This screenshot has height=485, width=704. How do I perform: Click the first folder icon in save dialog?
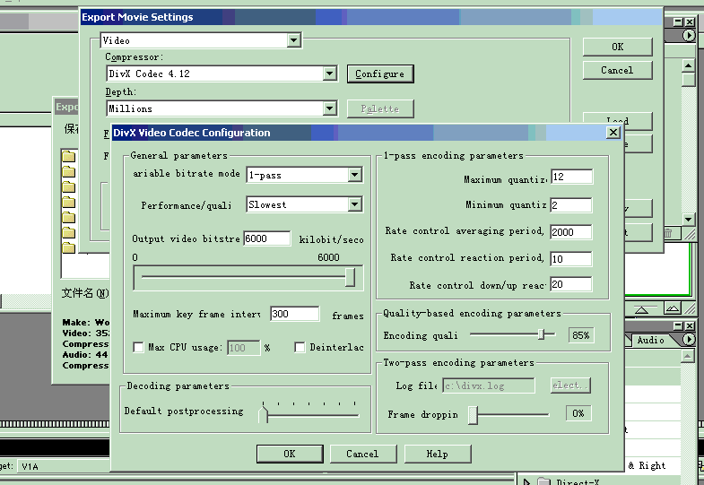(x=69, y=156)
